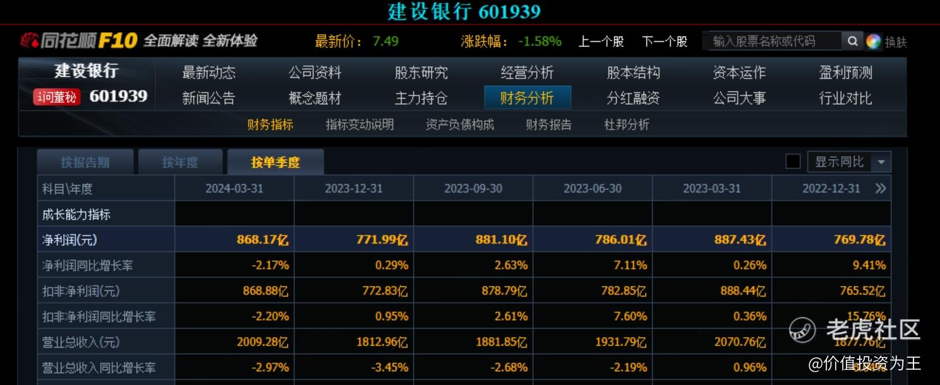940x385 pixels.
Task: Select the 财务指标 sub-tab
Action: (270, 124)
